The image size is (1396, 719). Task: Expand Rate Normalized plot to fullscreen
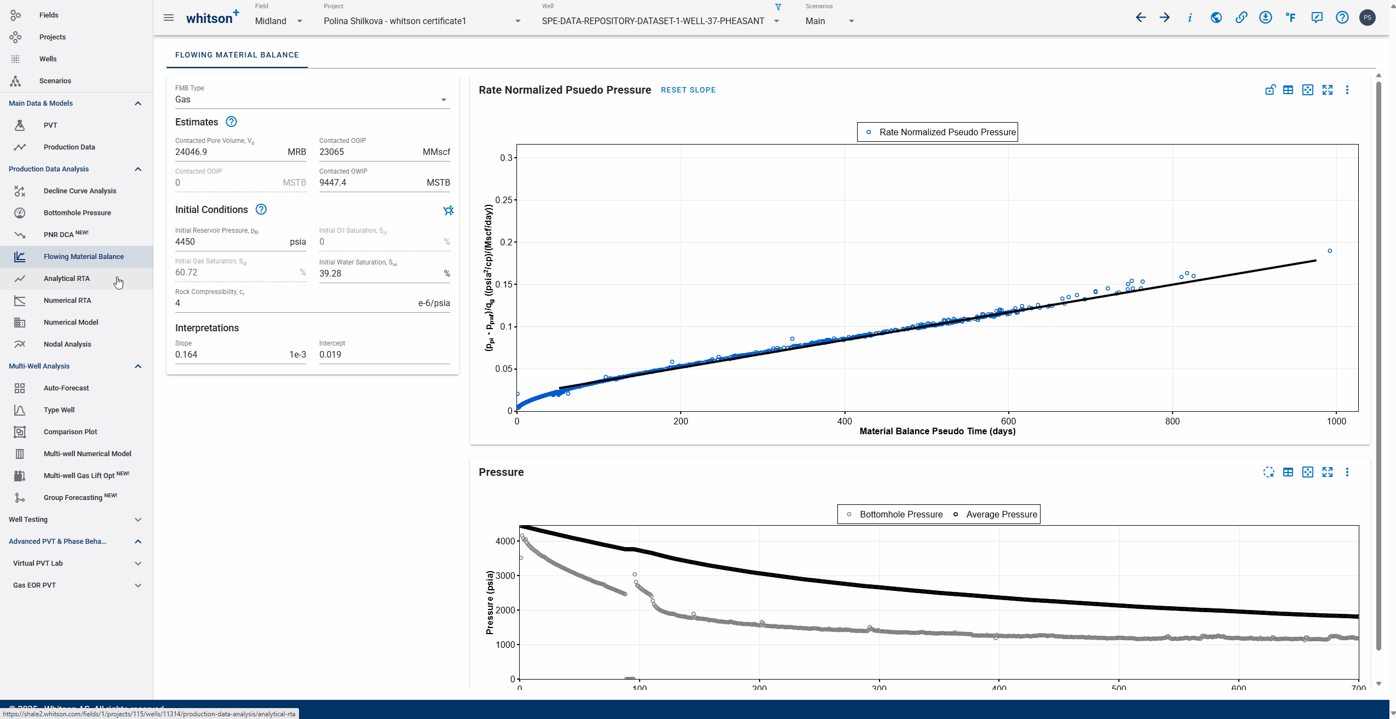[1328, 90]
